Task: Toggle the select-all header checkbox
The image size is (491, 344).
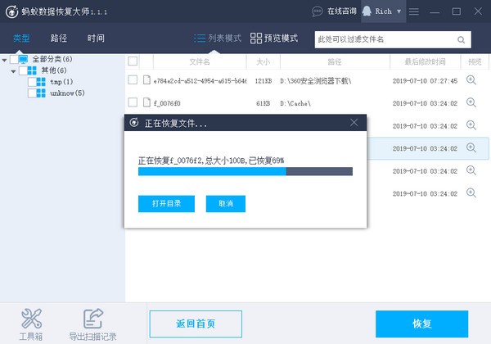Action: pos(133,61)
